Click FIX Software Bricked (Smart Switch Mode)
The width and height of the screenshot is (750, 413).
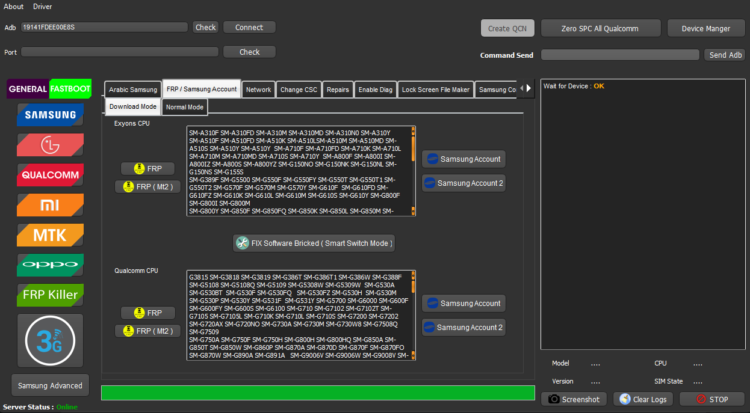click(314, 243)
